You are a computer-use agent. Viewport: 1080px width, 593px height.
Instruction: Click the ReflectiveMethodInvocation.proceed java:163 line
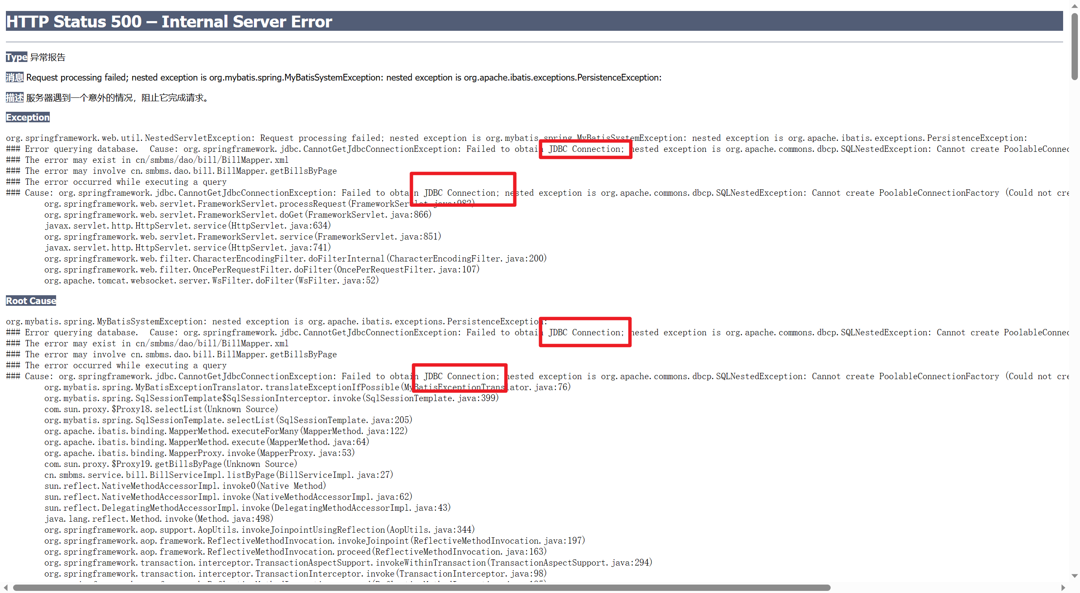click(x=295, y=552)
